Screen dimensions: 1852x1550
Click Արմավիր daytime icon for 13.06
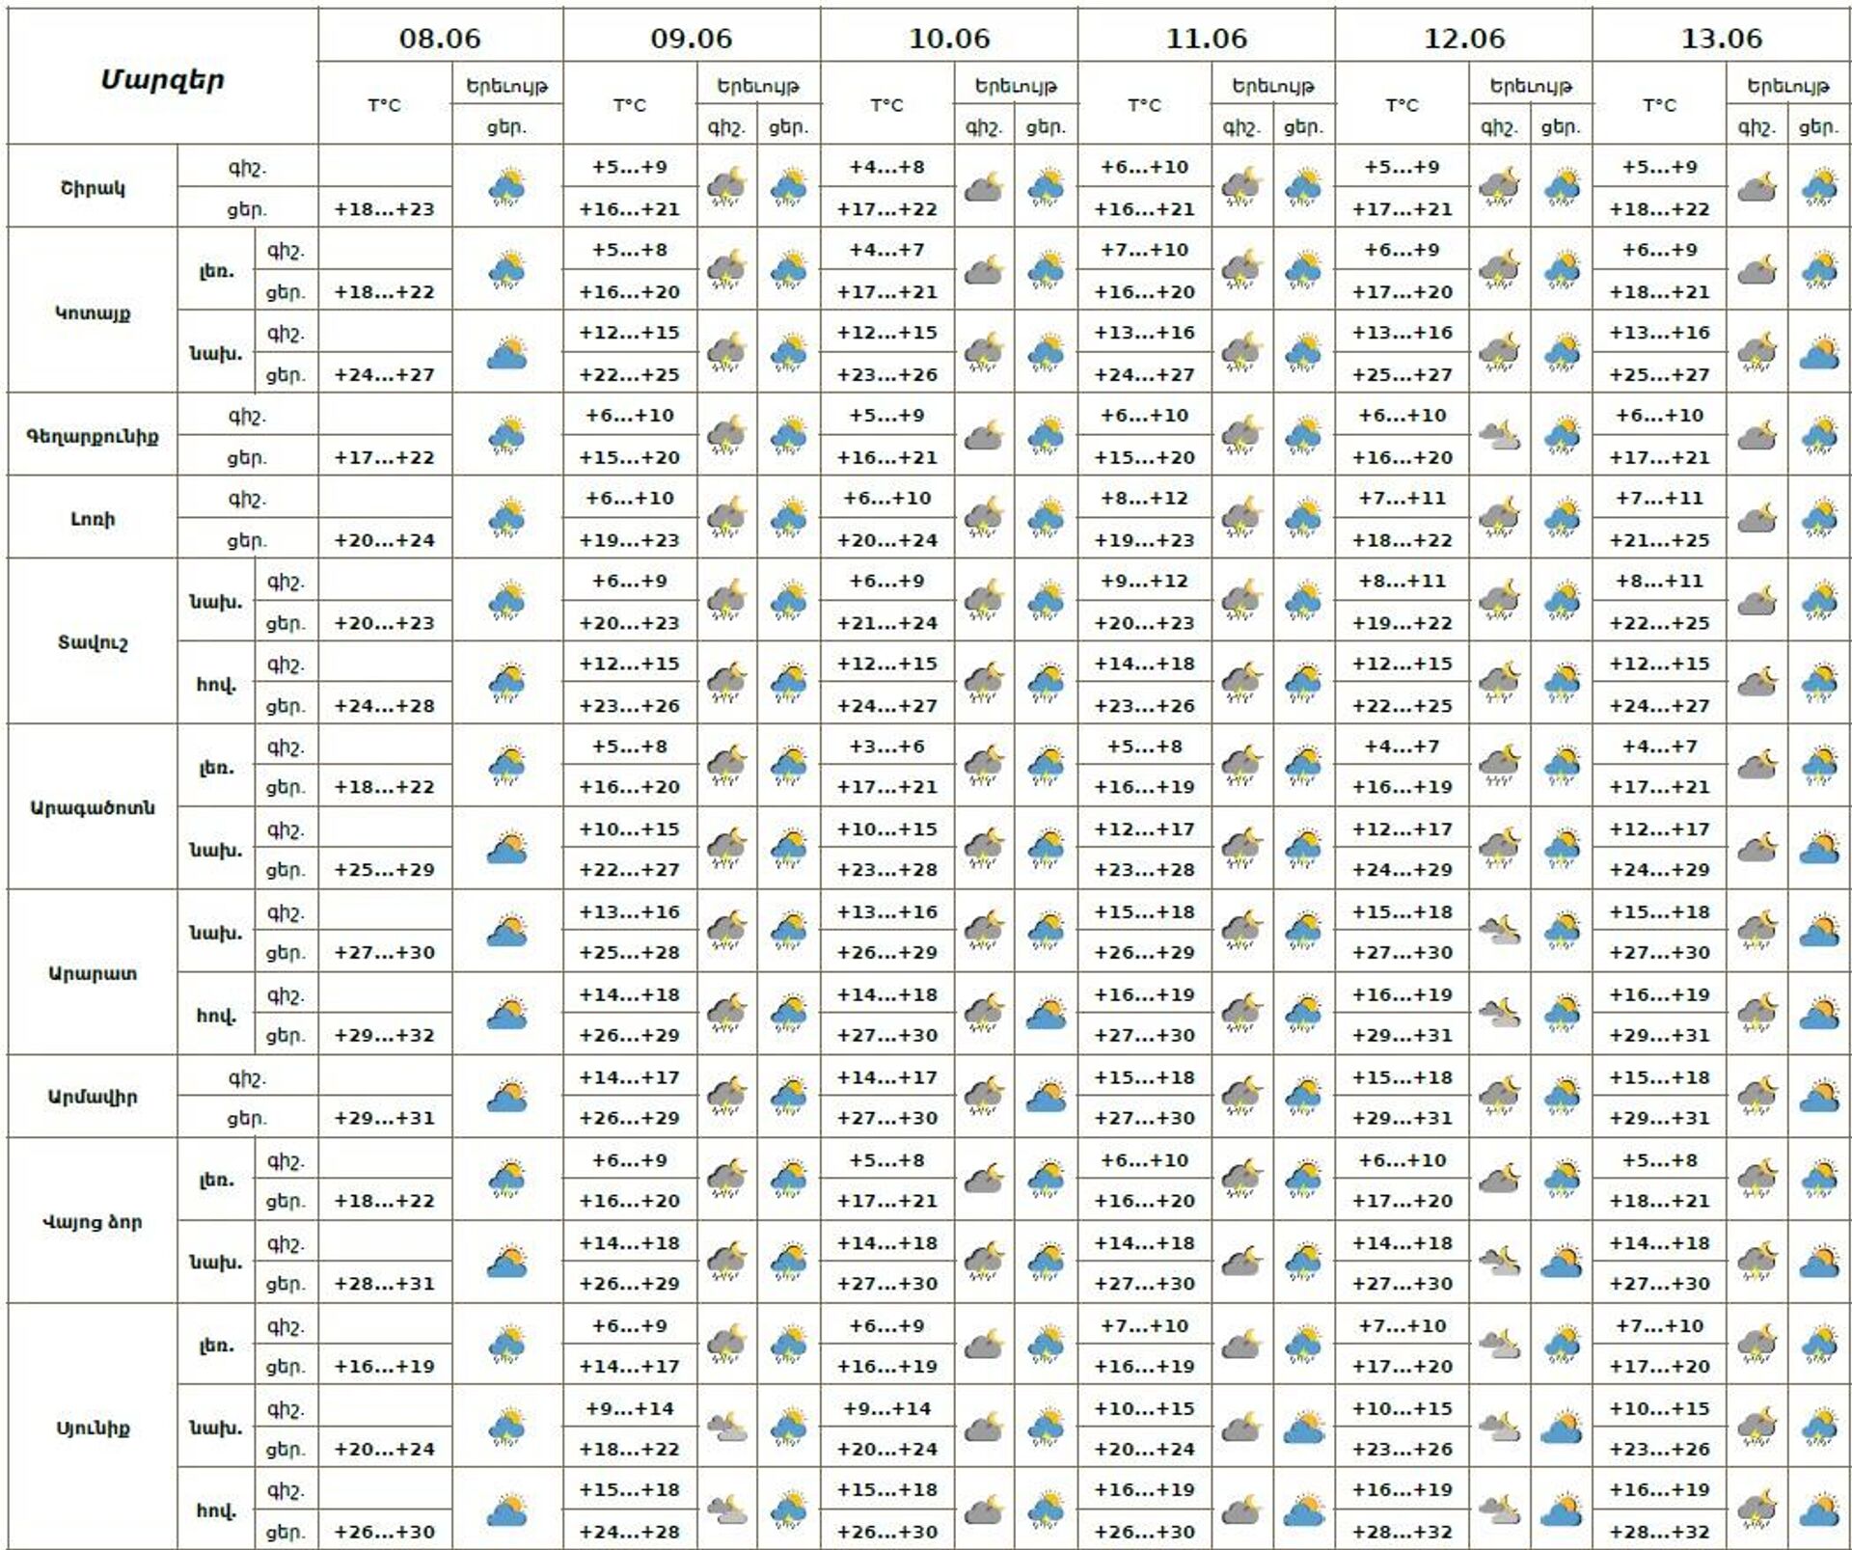1819,1097
